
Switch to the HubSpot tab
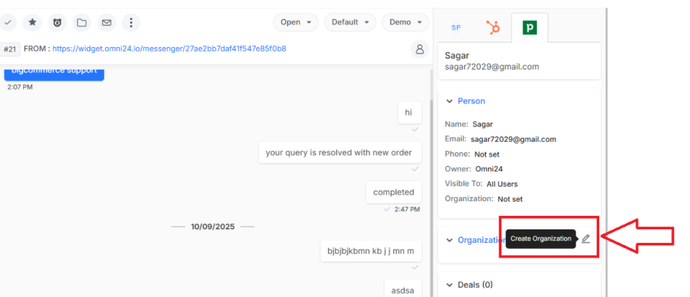tap(492, 28)
